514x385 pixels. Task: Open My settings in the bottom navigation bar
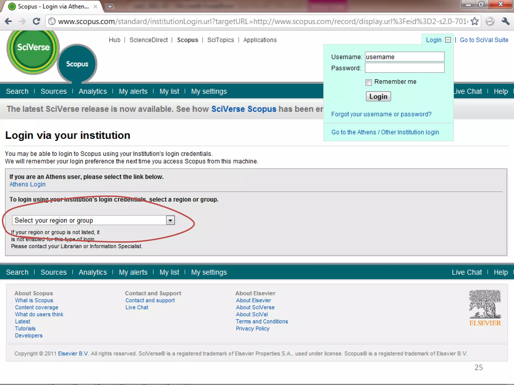[x=209, y=272]
